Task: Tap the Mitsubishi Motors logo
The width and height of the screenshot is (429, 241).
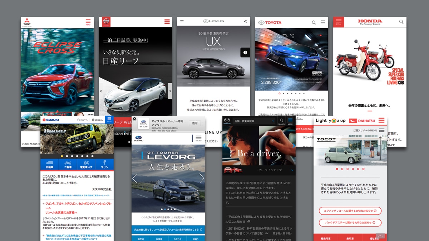Action: tap(26, 22)
